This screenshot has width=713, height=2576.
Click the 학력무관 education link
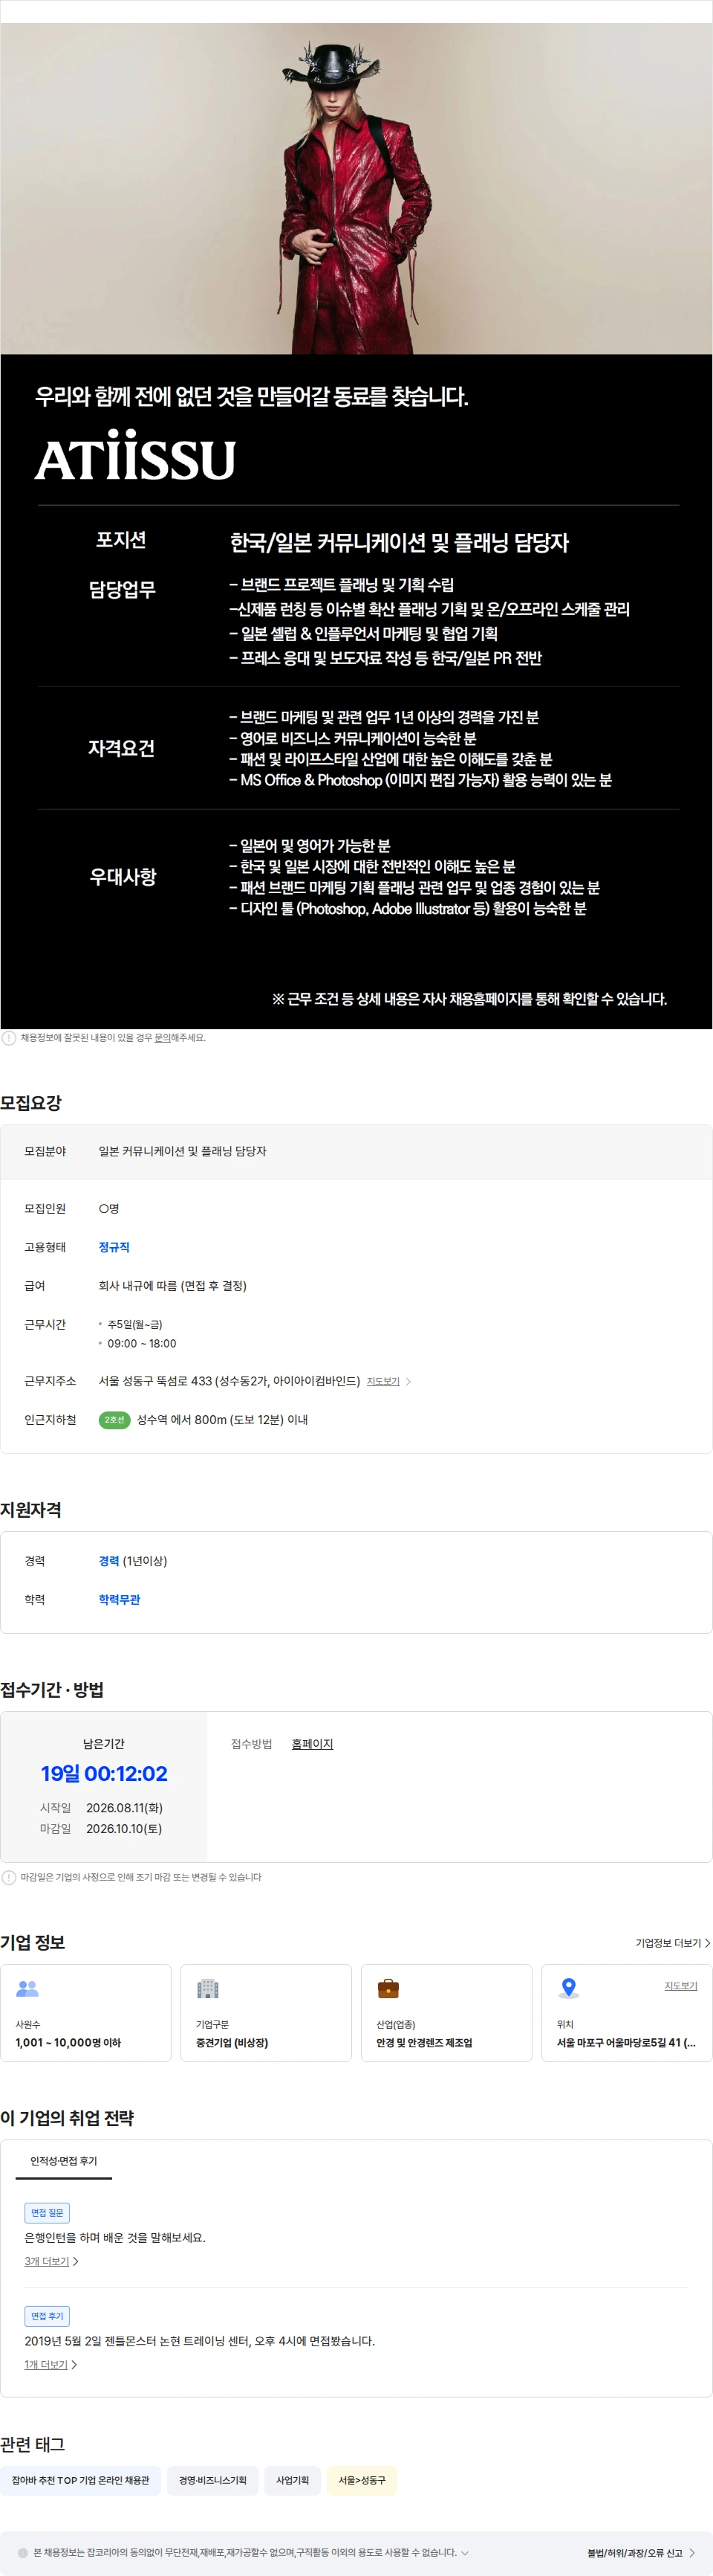(x=119, y=1600)
